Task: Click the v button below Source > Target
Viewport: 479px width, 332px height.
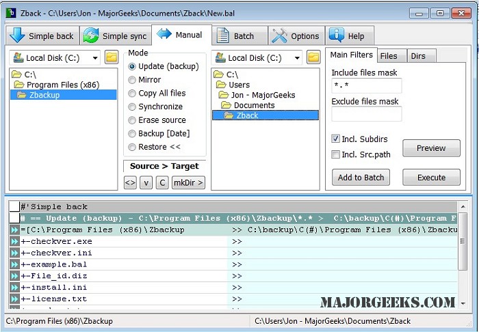Action: pos(146,182)
